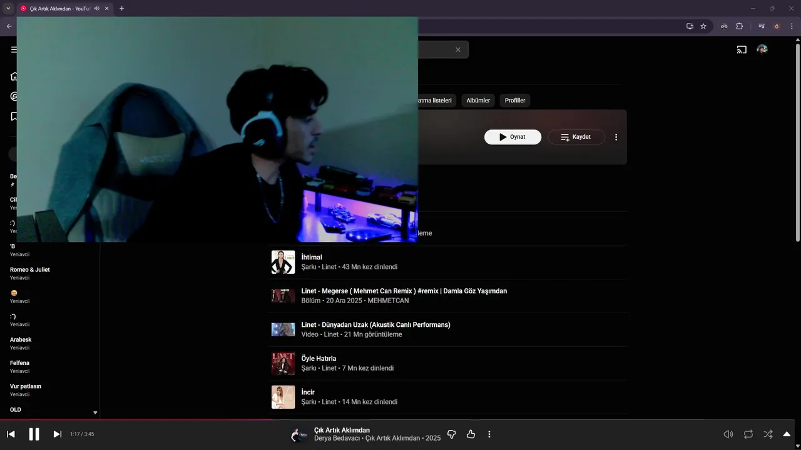Click Öyle Hatırla album cover thumbnail
The width and height of the screenshot is (801, 450).
[x=283, y=364]
